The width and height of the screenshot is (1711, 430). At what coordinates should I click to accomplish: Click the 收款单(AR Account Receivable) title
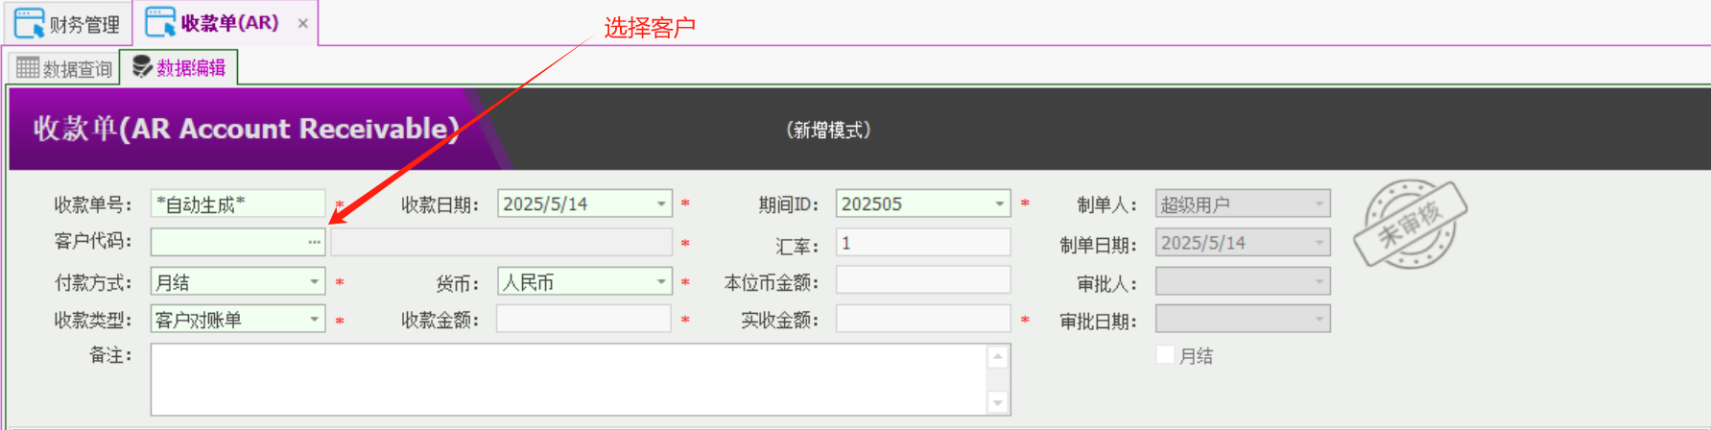(247, 129)
